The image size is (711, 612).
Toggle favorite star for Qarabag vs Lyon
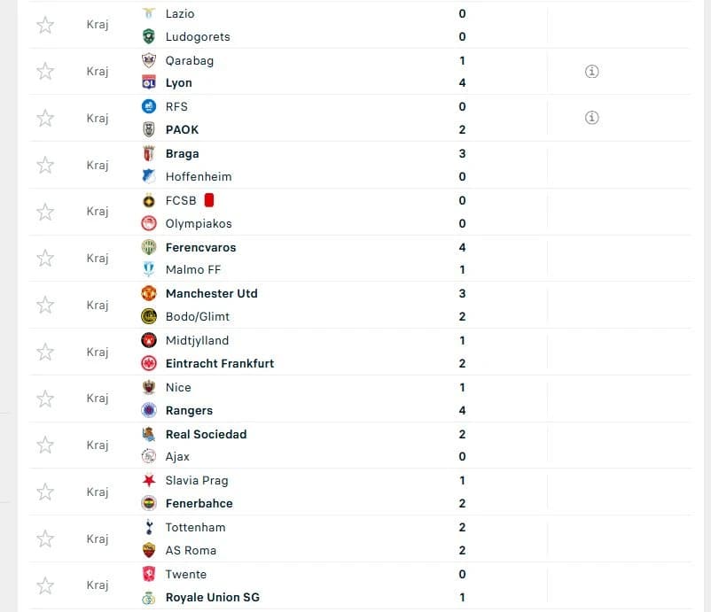(45, 71)
